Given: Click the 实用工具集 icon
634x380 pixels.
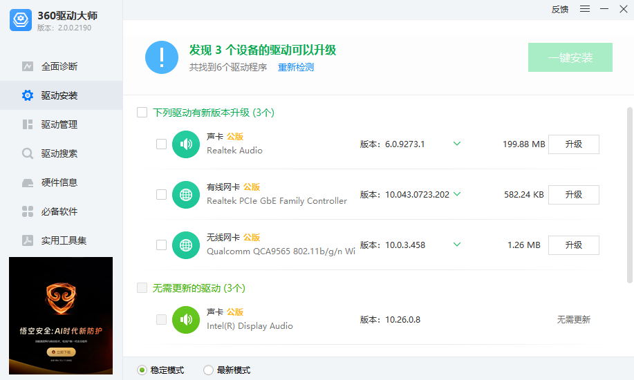Looking at the screenshot, I should pyautogui.click(x=28, y=240).
